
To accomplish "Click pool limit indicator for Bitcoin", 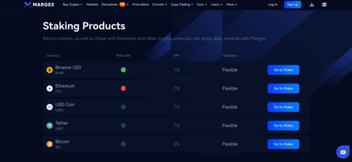I will click(123, 144).
